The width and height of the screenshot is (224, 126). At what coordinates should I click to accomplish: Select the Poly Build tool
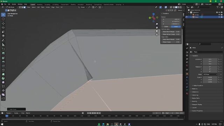(3, 74)
